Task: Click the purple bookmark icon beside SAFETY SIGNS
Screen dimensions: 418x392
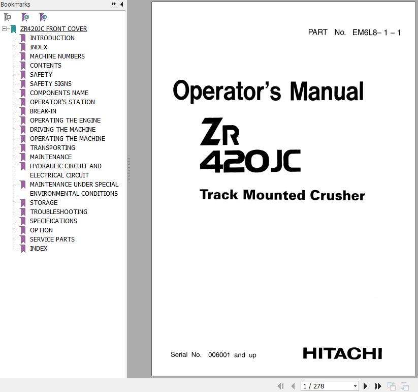Action: (x=23, y=84)
